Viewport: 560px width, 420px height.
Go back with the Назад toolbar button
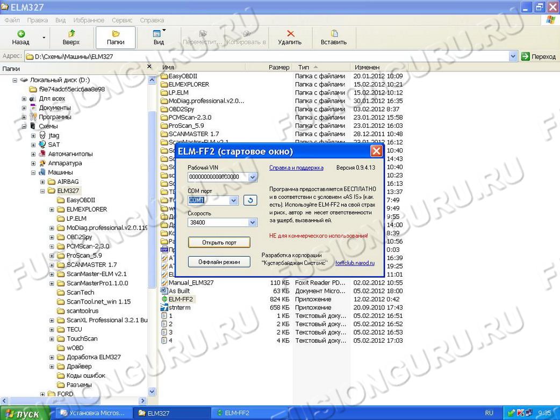click(x=21, y=38)
